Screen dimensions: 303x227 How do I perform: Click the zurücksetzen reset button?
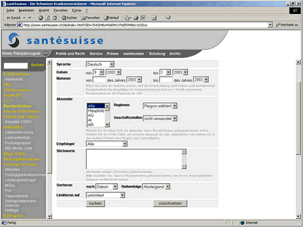[x=170, y=203]
